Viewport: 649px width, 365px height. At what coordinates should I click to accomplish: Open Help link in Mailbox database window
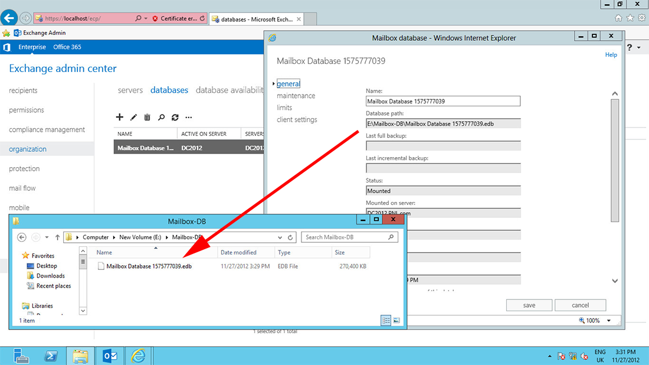coord(611,55)
